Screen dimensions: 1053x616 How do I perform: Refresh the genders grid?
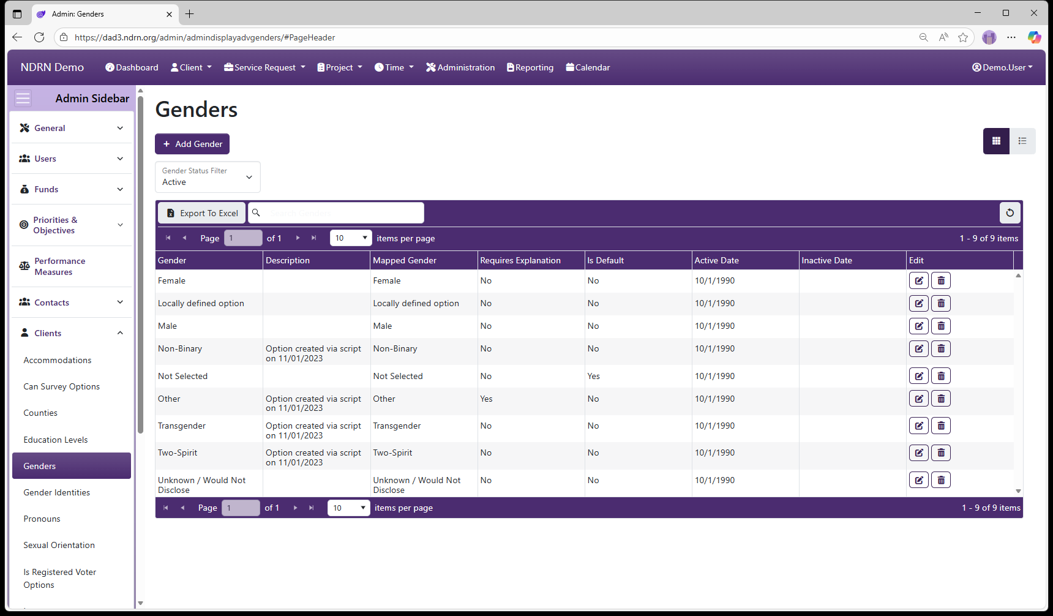click(x=1010, y=213)
